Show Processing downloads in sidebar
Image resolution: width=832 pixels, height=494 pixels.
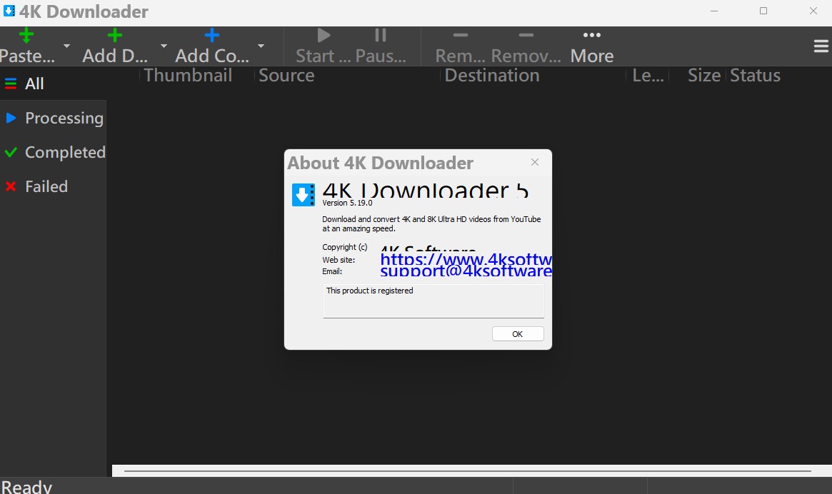pos(64,119)
